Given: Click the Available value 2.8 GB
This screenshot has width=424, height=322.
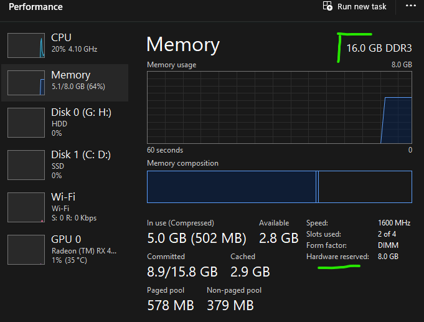Looking at the screenshot, I should tap(279, 239).
